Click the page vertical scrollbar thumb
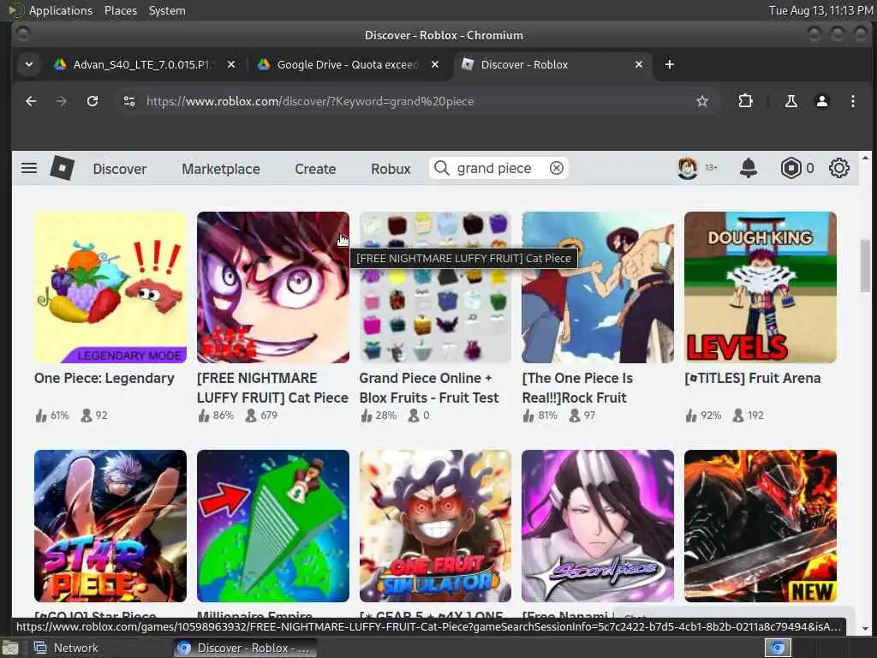Screen dimensions: 877x658 [865, 266]
